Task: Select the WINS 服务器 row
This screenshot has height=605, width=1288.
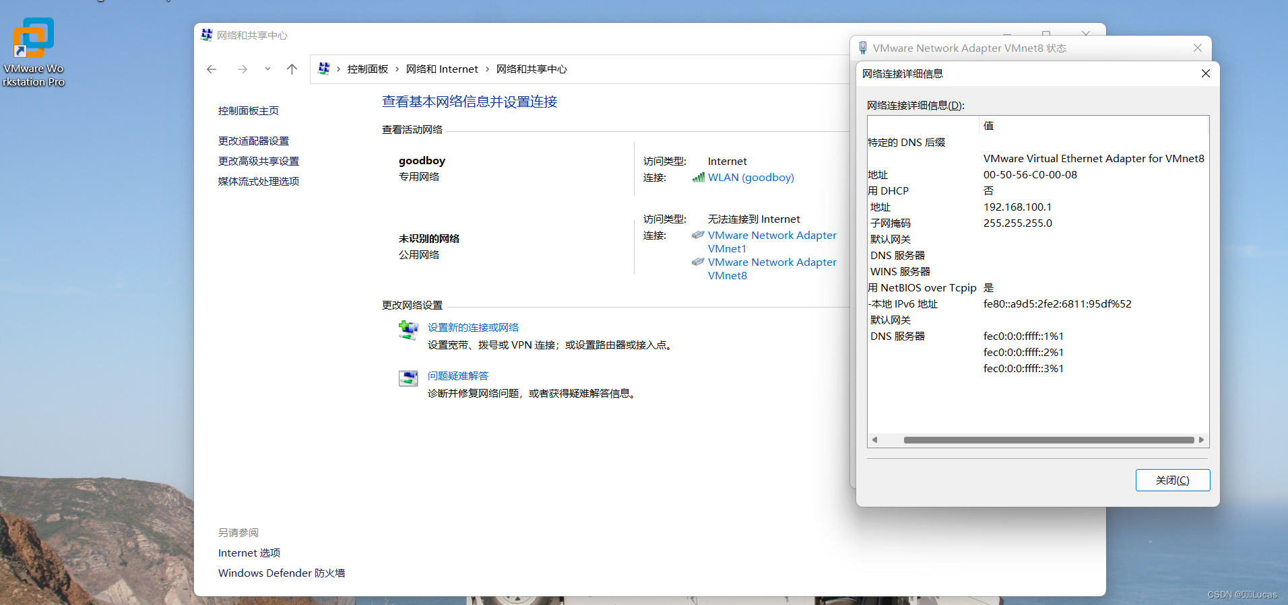Action: 1037,272
